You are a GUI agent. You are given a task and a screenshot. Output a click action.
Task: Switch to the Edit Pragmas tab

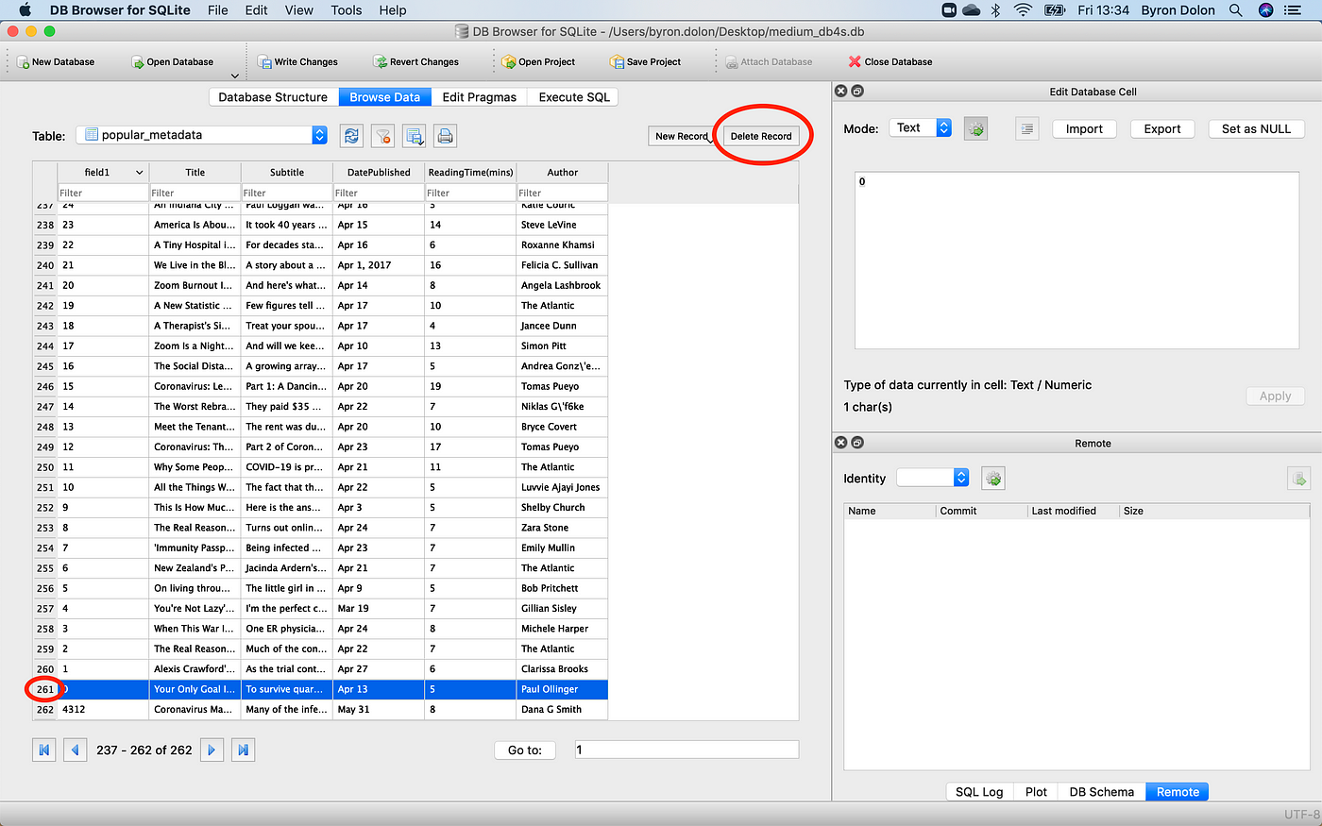[480, 97]
